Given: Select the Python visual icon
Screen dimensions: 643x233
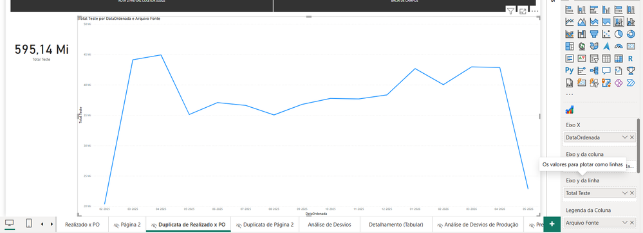Looking at the screenshot, I should 569,70.
